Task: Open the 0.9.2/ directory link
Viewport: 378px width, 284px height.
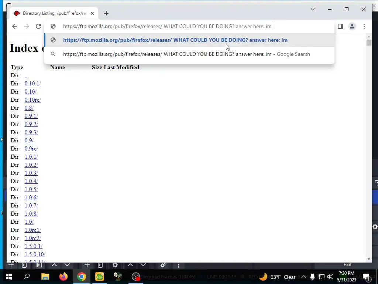Action: tap(31, 124)
